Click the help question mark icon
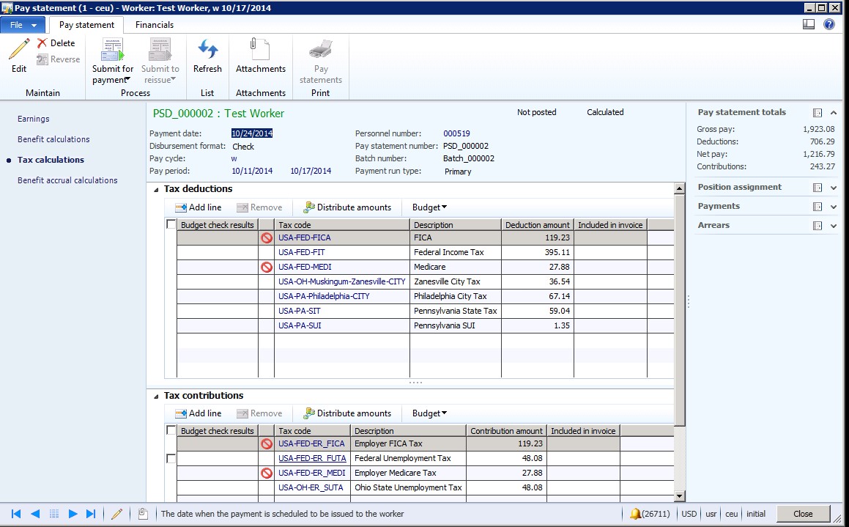Screen dimensions: 849x527 click(x=829, y=24)
